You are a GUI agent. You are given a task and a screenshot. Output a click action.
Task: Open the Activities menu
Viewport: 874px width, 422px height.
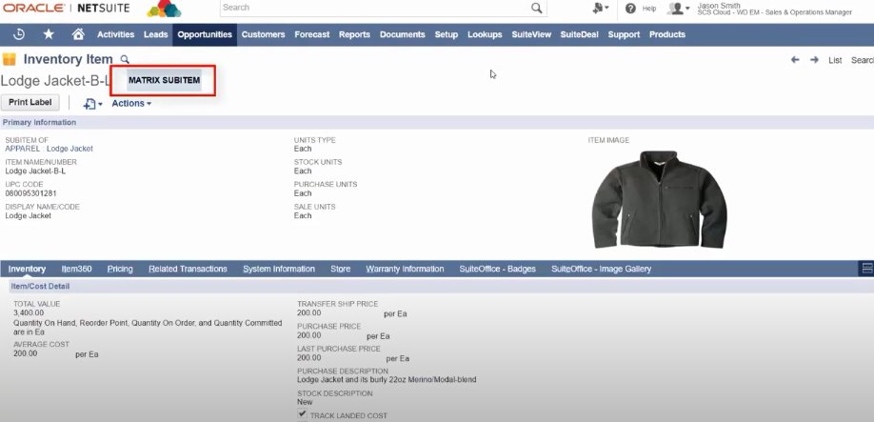tap(115, 34)
